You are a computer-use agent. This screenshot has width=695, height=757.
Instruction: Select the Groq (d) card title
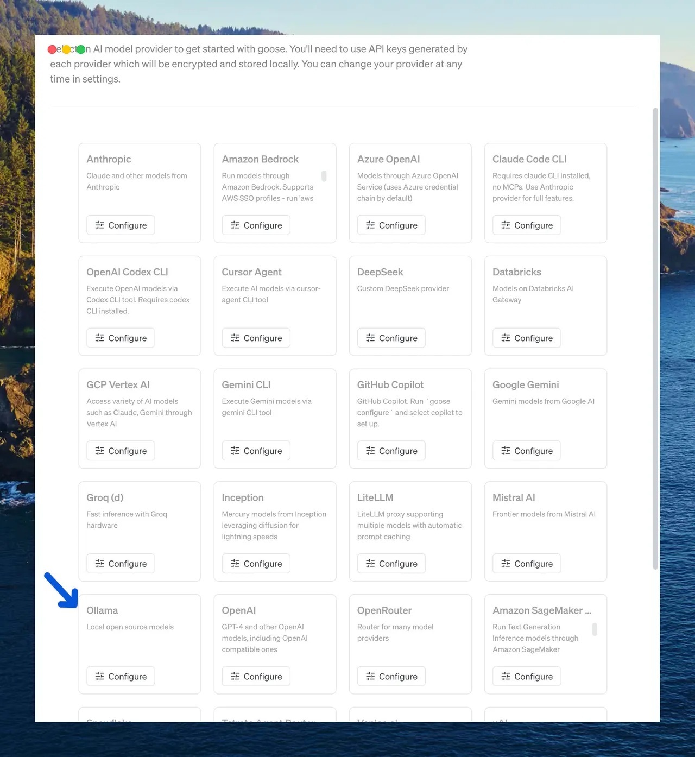pyautogui.click(x=105, y=497)
